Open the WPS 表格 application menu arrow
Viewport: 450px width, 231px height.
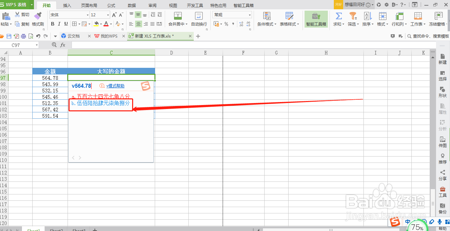coord(32,5)
